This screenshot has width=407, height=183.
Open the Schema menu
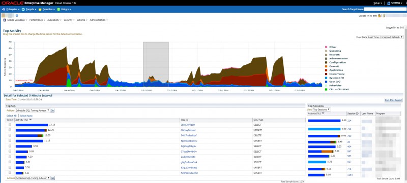[x=82, y=20]
